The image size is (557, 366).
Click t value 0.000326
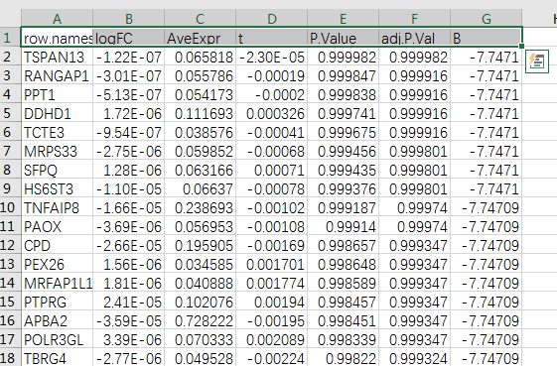272,113
